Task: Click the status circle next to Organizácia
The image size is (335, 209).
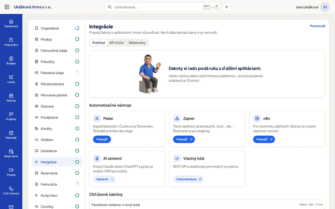Action: tap(77, 28)
